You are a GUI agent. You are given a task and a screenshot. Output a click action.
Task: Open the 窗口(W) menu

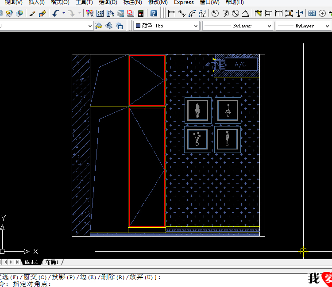[210, 2]
